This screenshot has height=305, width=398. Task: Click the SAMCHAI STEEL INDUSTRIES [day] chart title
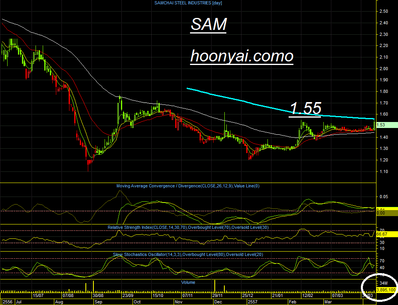click(x=188, y=3)
